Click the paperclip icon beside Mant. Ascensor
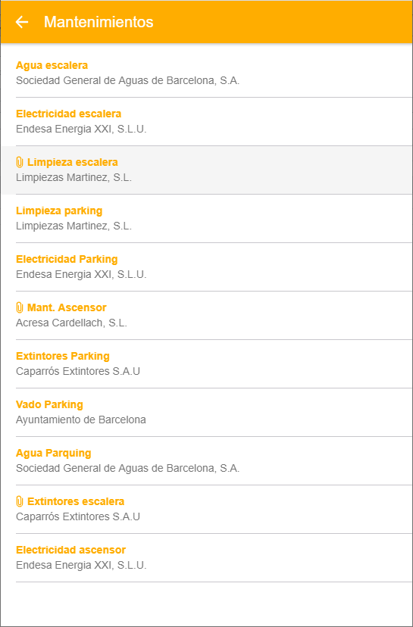 tap(19, 307)
